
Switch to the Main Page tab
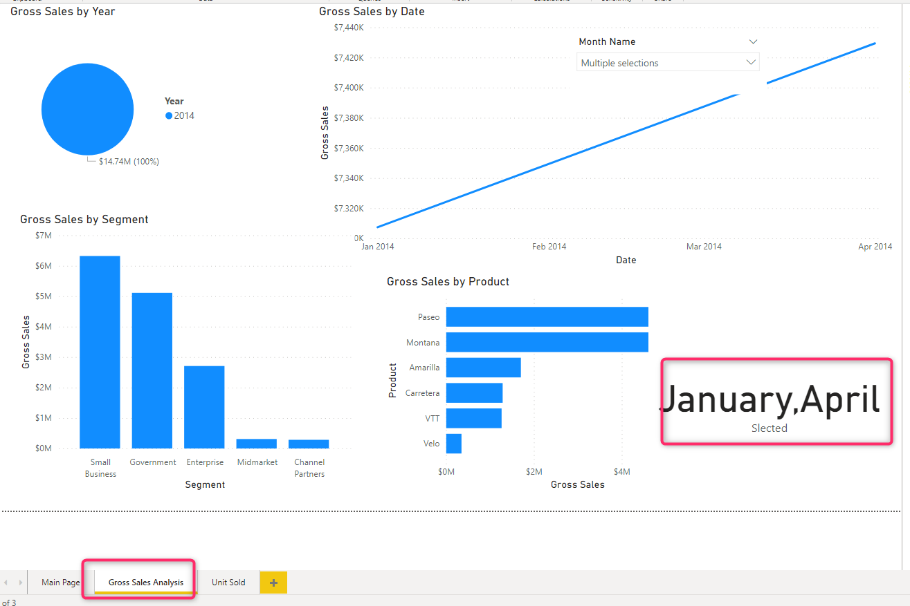[x=60, y=583]
